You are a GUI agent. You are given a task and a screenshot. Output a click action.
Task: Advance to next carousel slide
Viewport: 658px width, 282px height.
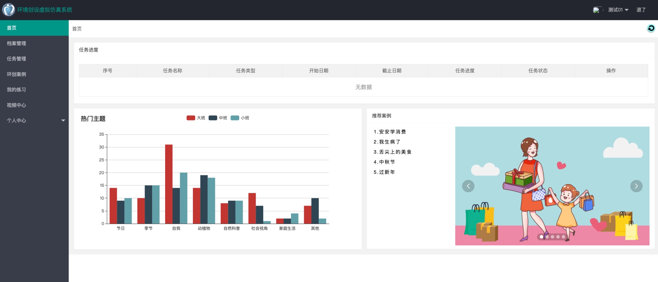tap(636, 186)
